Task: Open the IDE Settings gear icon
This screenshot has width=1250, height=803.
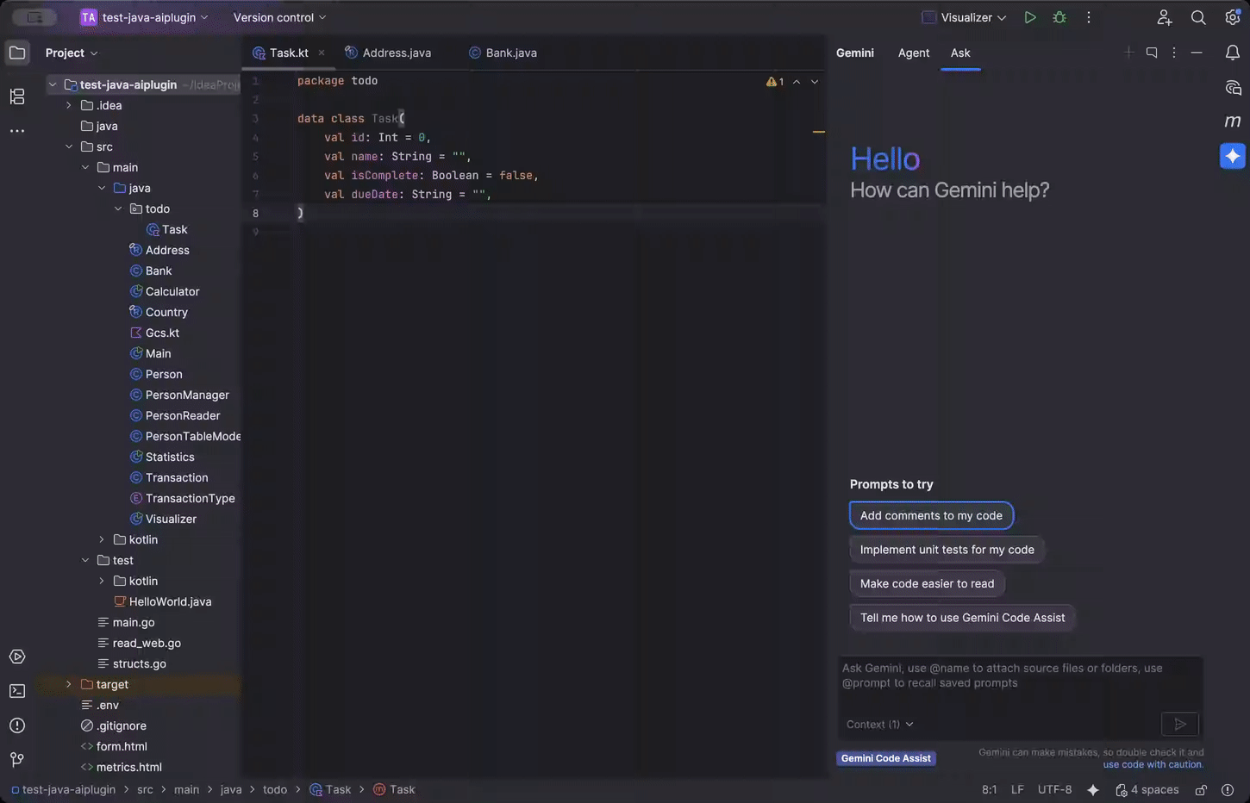Action: pos(1232,16)
